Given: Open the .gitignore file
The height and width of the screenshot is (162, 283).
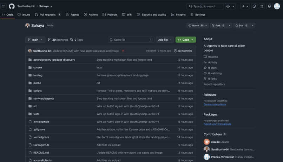Looking at the screenshot, I should coord(39,129).
